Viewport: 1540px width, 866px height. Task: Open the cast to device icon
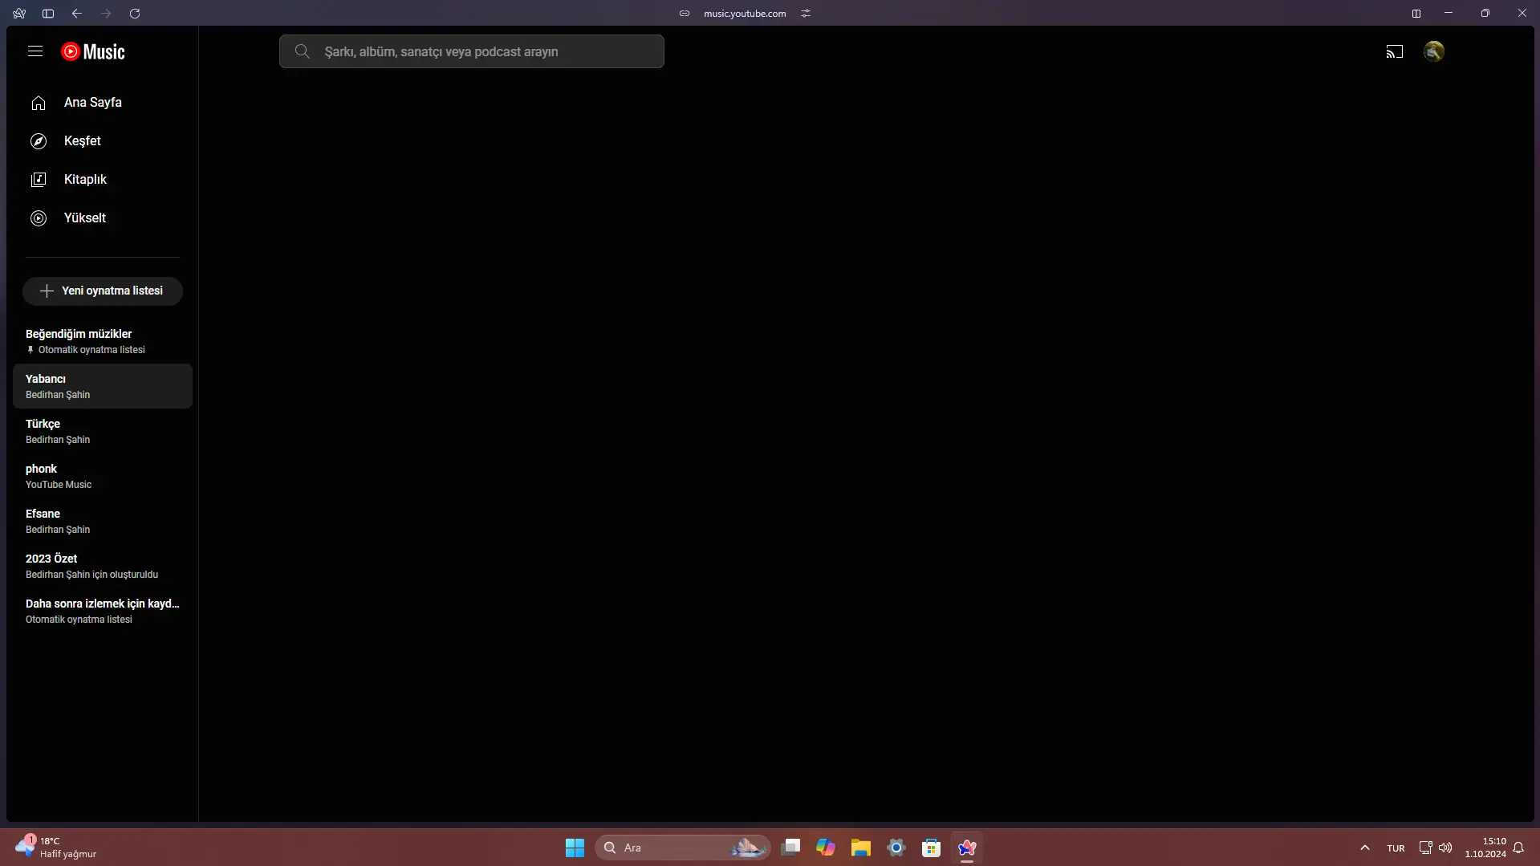[1395, 51]
